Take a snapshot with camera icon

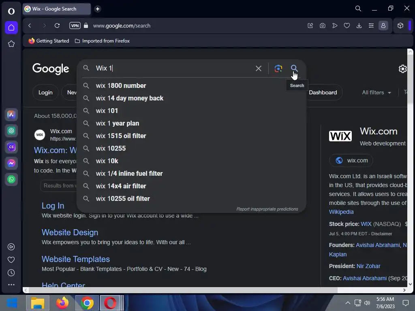click(322, 26)
